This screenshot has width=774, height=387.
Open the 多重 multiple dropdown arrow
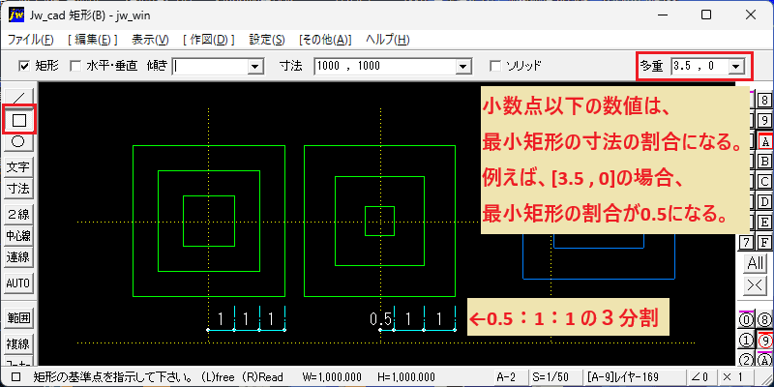[x=736, y=66]
